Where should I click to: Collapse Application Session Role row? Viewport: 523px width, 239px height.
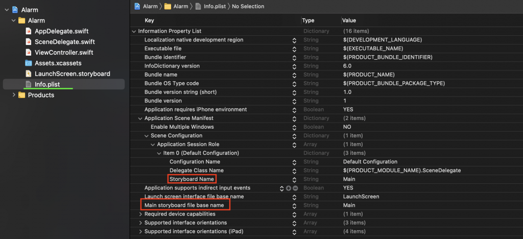[x=153, y=145]
